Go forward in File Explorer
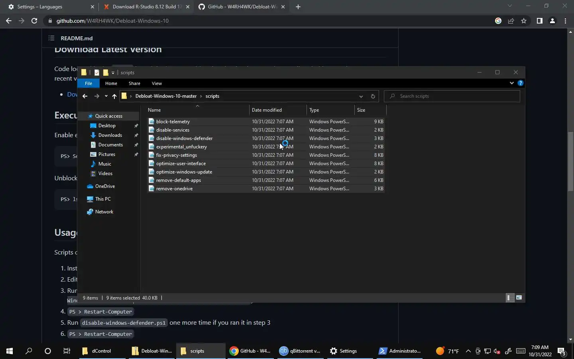This screenshot has width=574, height=359. point(96,96)
